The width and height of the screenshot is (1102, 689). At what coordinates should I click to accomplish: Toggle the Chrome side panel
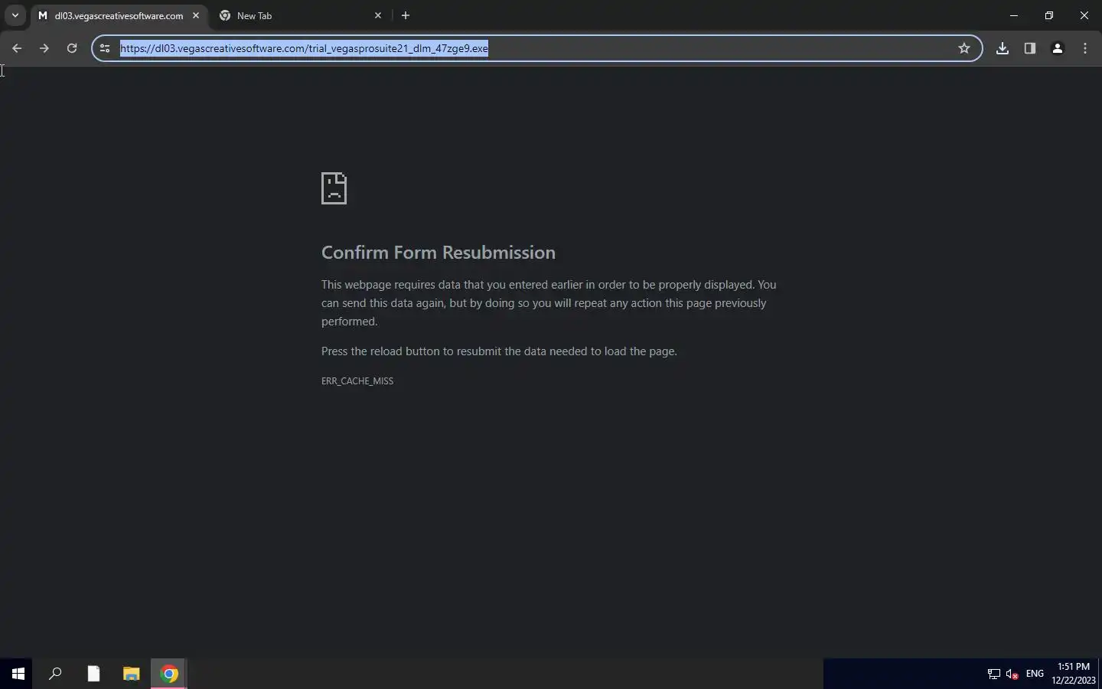pos(1030,48)
